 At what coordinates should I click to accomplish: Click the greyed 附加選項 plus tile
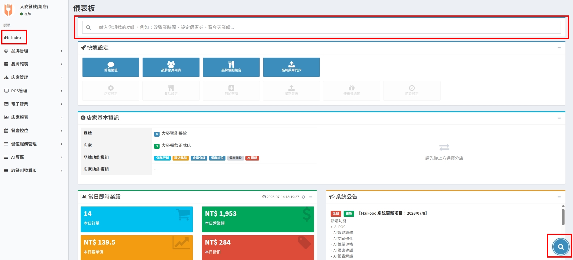(x=231, y=91)
